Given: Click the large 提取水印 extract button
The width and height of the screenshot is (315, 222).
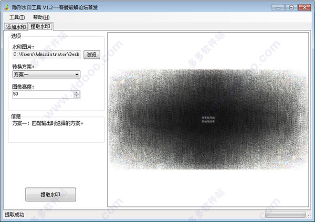Looking at the screenshot, I should 50,195.
